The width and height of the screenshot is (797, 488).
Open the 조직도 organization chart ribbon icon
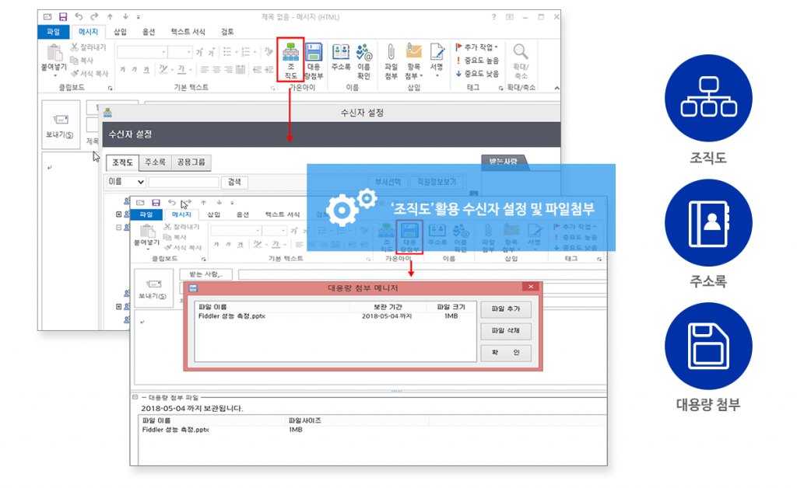click(290, 61)
